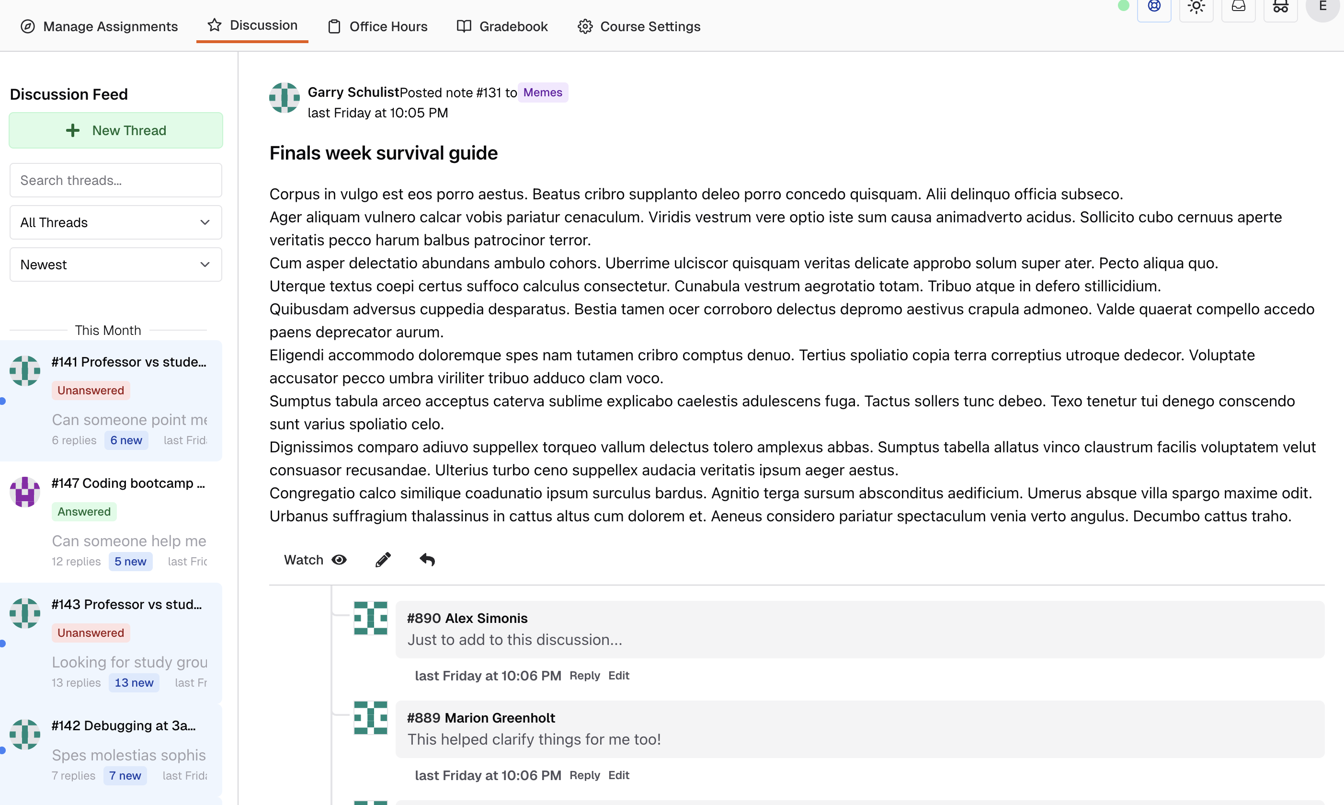Click the 13 new badge
Image resolution: width=1344 pixels, height=805 pixels.
(x=134, y=683)
